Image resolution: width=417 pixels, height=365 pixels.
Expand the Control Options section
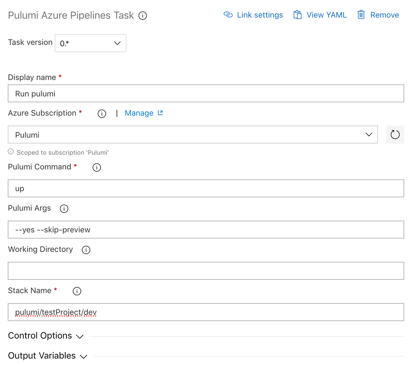tap(45, 336)
